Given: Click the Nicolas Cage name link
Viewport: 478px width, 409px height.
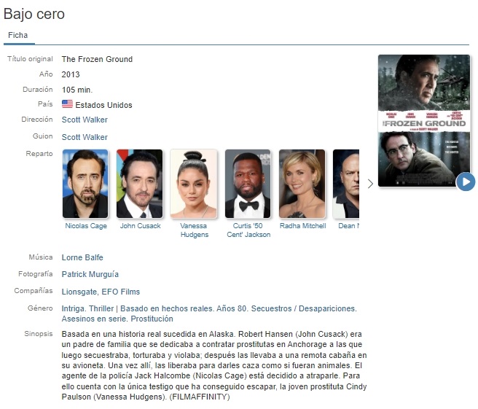Looking at the screenshot, I should [x=86, y=226].
